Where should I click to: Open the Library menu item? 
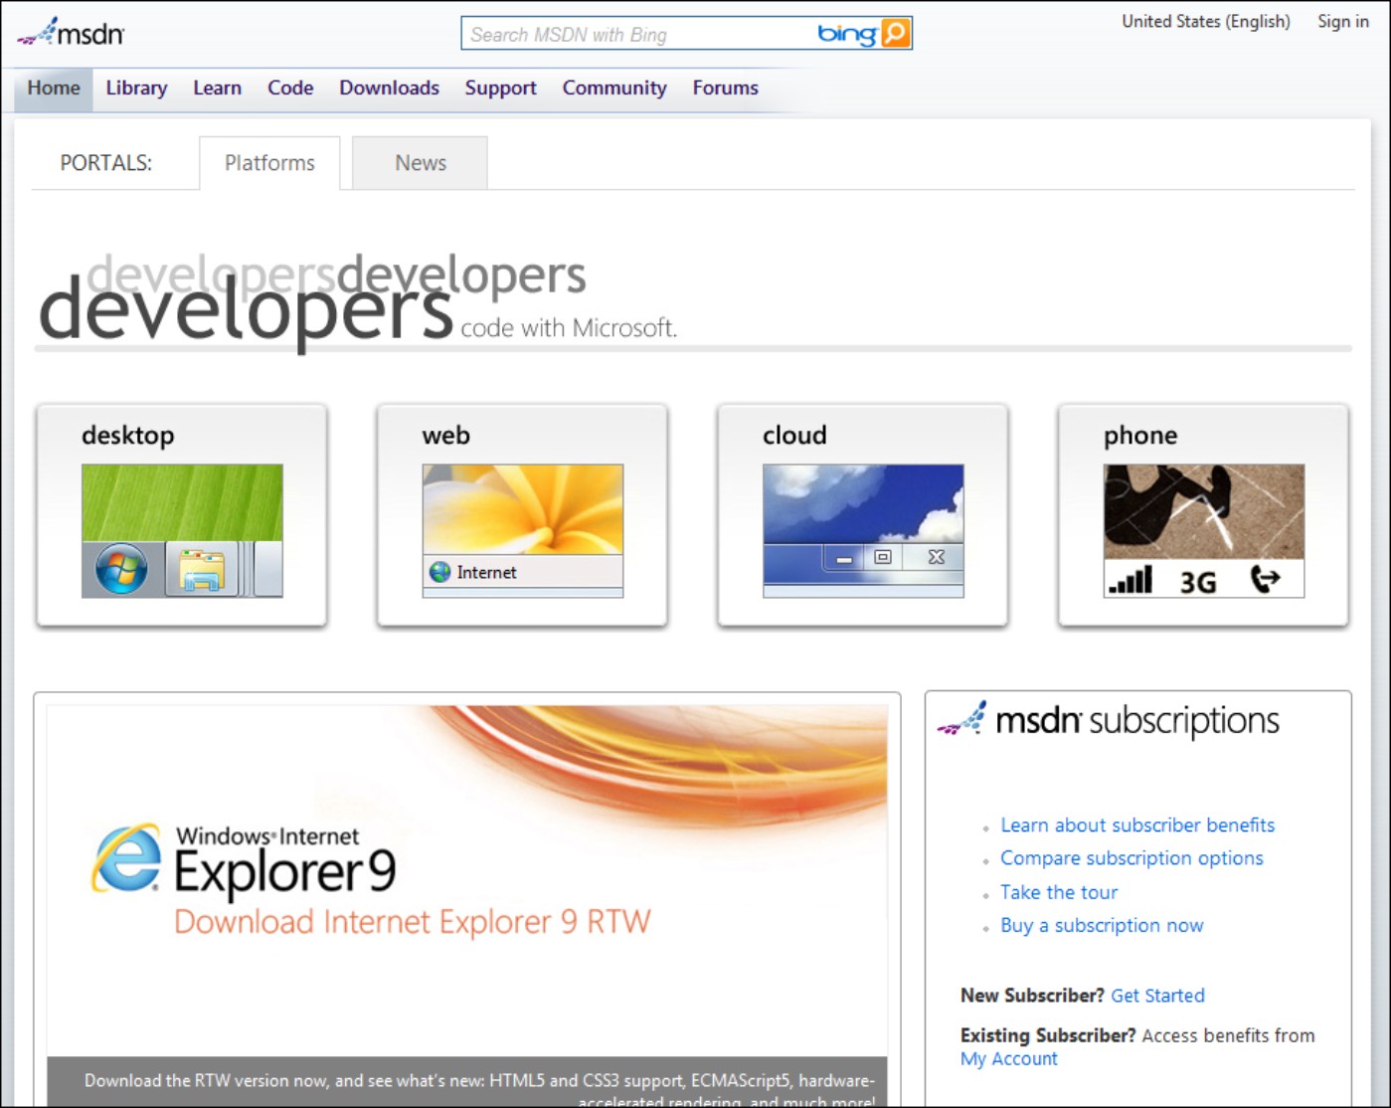click(x=136, y=88)
